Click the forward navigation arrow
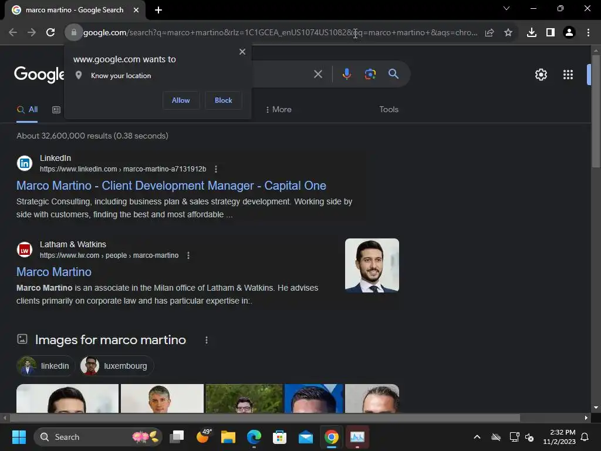Viewport: 601px width, 451px height. 32,33
